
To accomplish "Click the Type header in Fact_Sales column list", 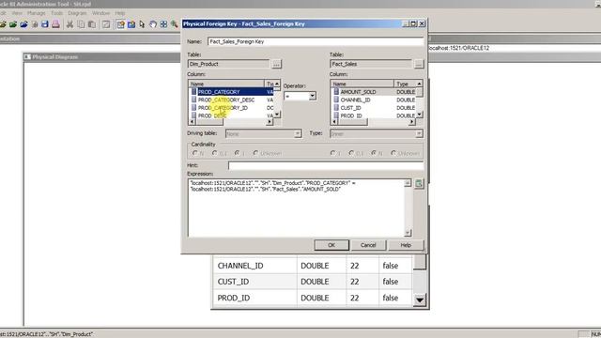I will pyautogui.click(x=405, y=84).
